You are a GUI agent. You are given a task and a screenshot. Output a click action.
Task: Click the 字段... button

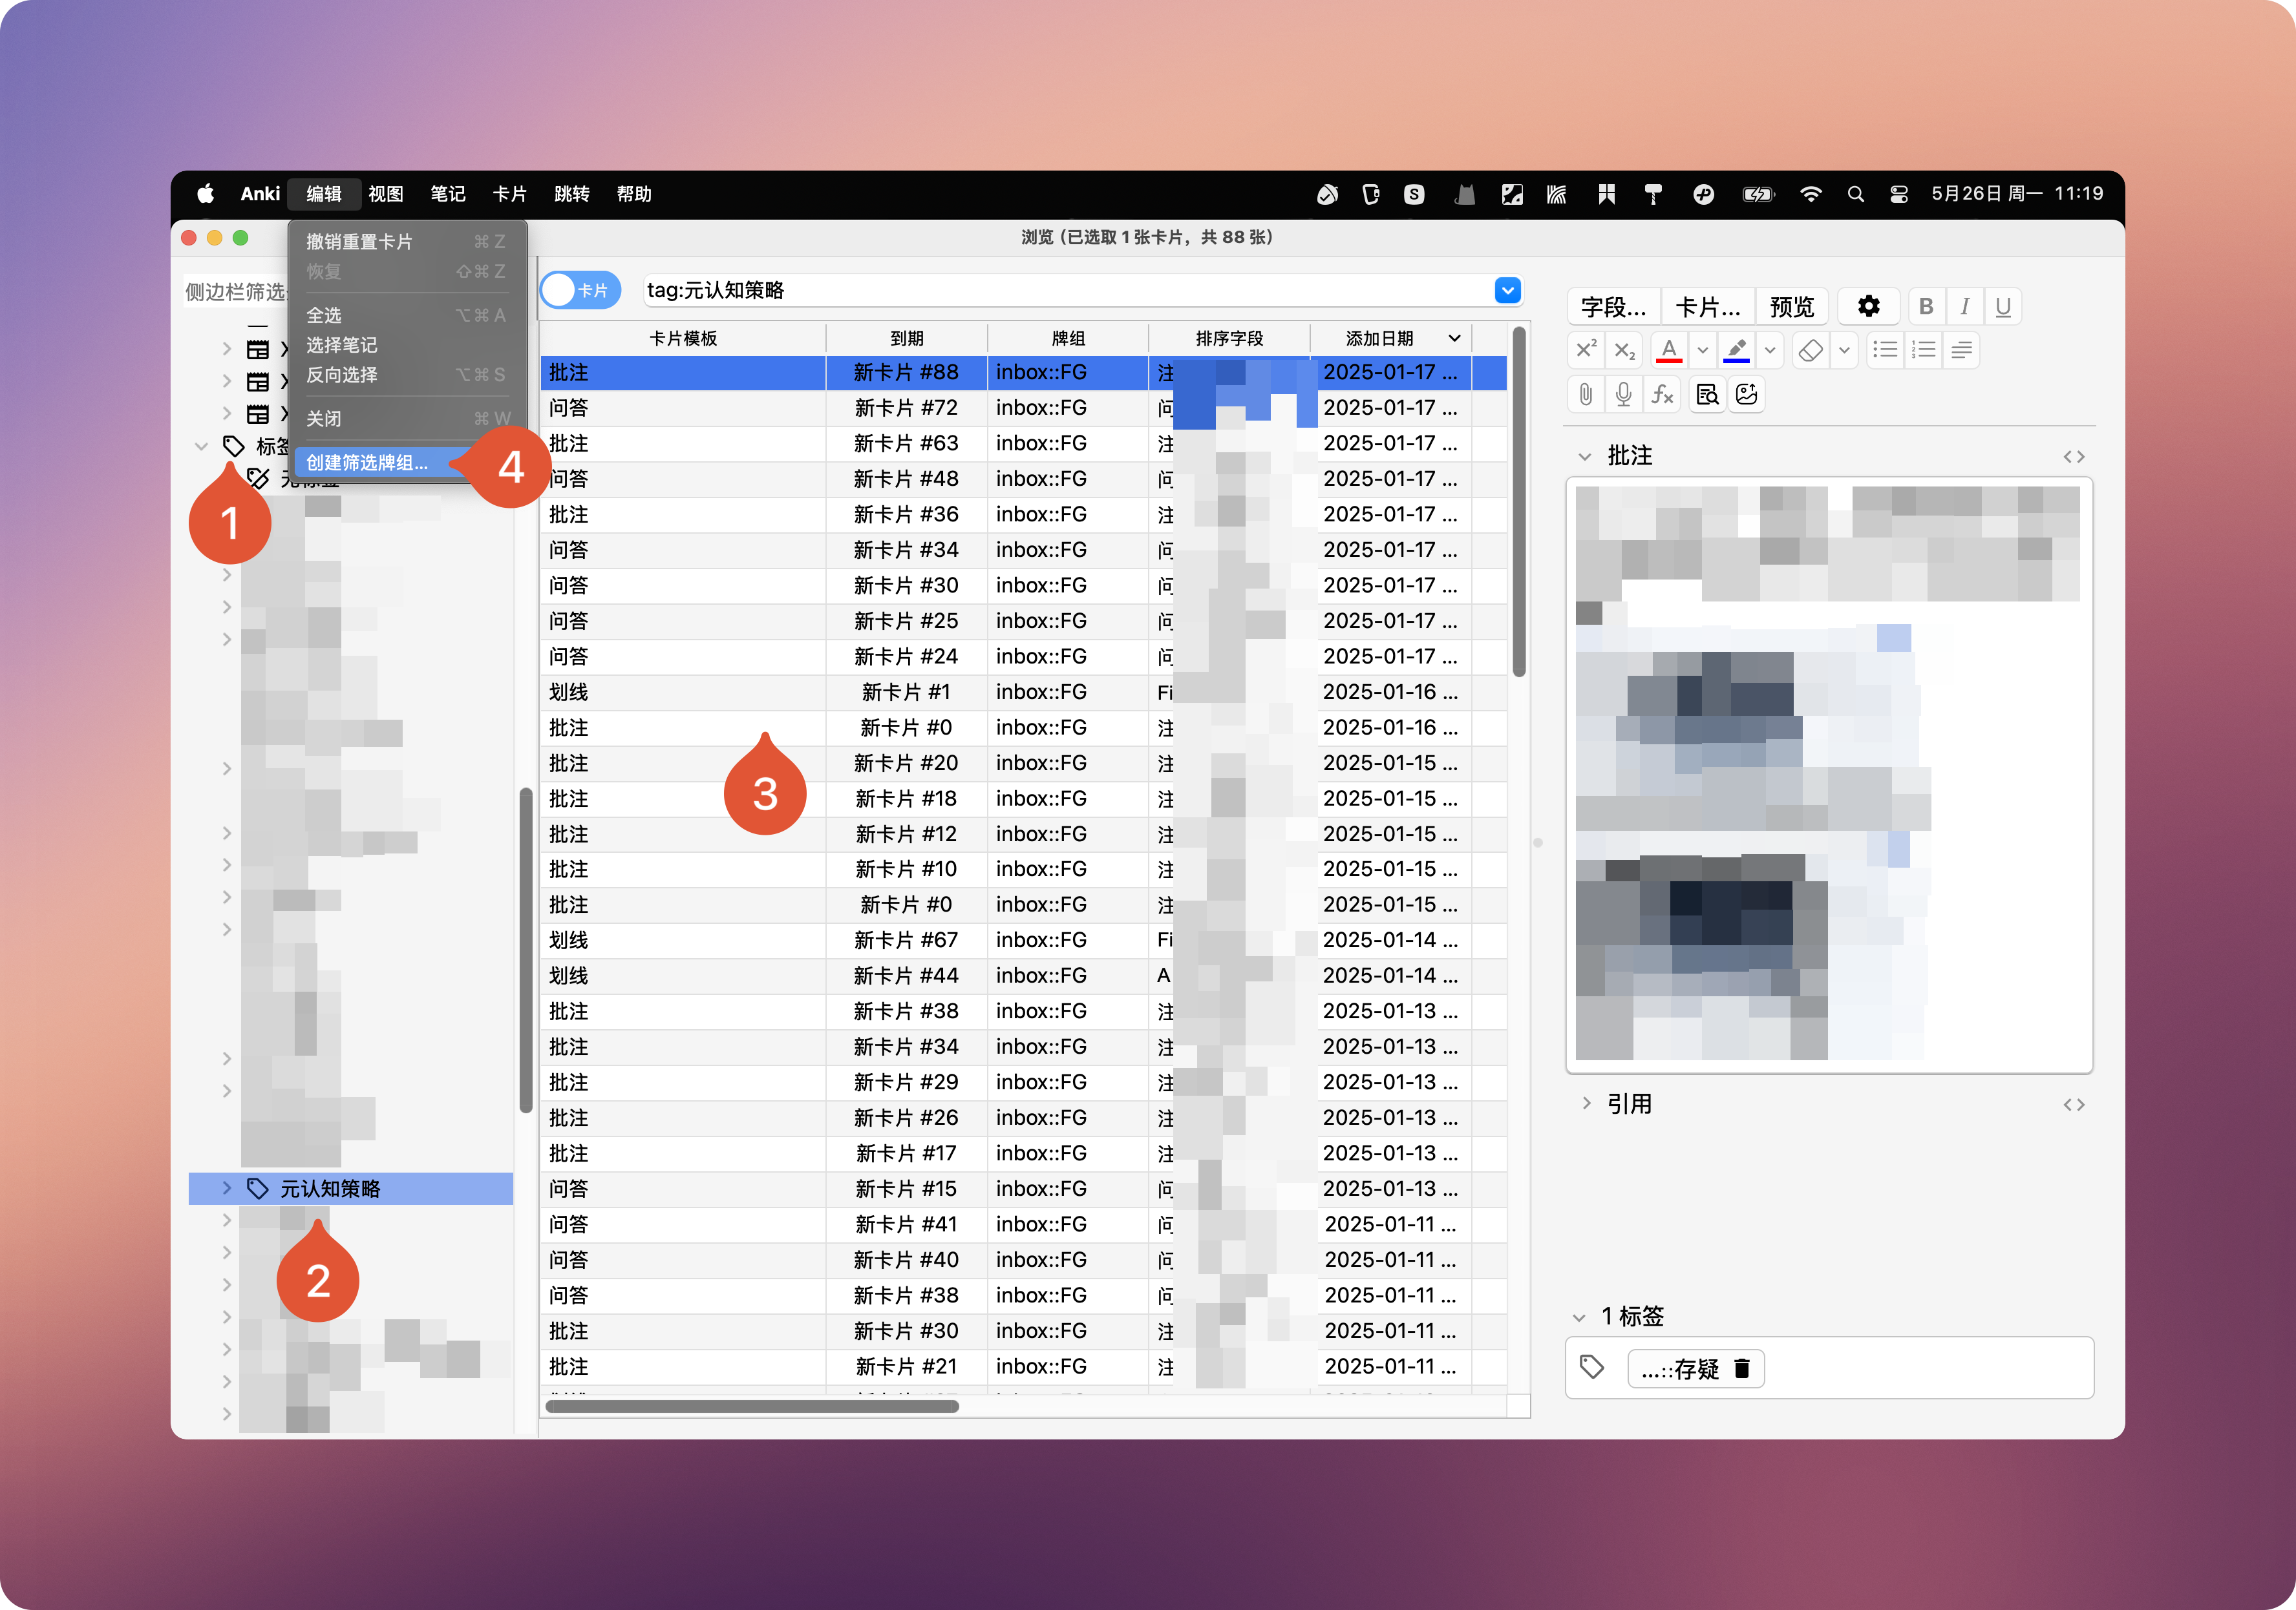[1613, 307]
